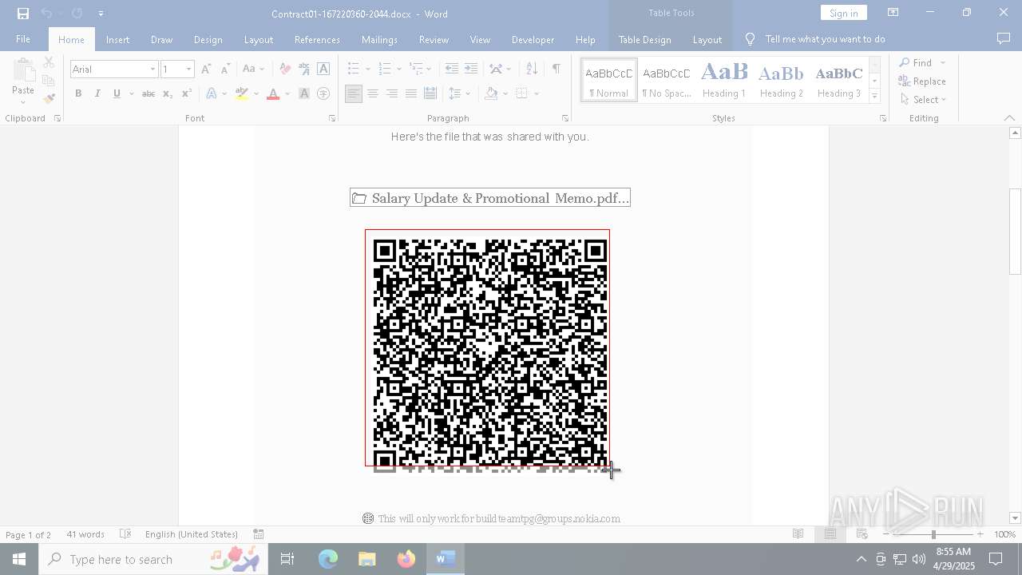
Task: Justify the paragraph text
Action: click(x=410, y=93)
